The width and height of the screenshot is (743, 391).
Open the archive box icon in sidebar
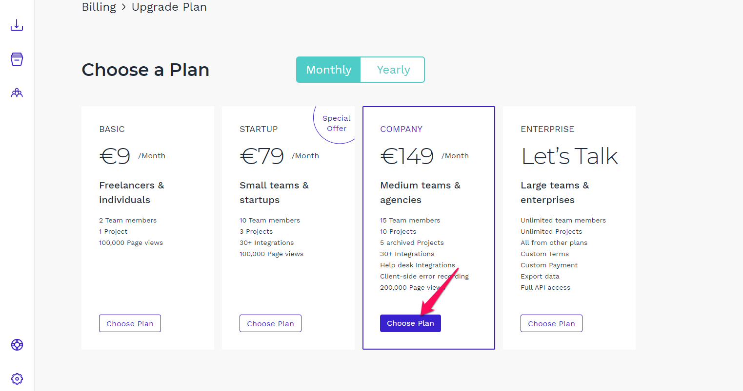17,59
